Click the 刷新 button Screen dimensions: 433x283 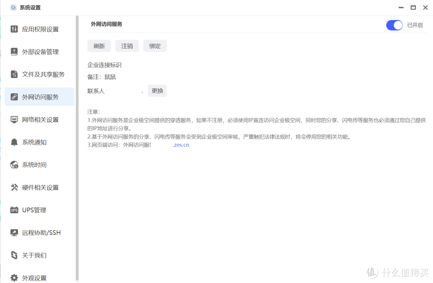pos(99,46)
